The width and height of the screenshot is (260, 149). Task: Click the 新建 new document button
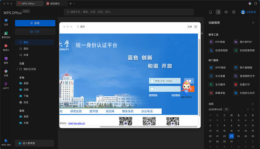tap(35, 23)
